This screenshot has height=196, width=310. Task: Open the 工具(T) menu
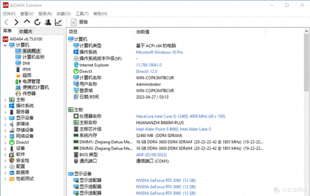[82, 14]
